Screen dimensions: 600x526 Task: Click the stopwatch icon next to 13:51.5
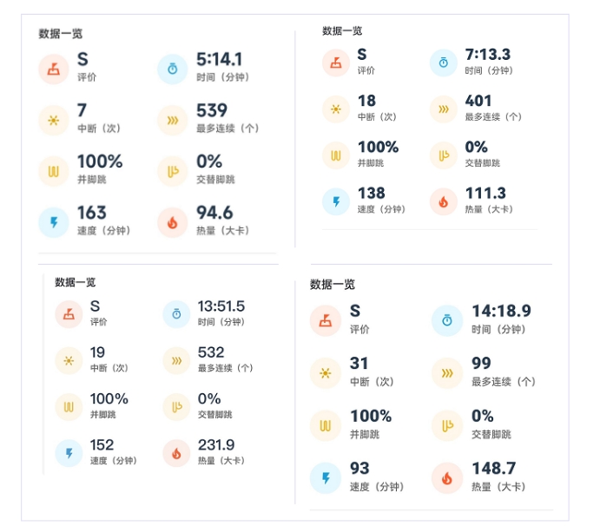pos(176,314)
